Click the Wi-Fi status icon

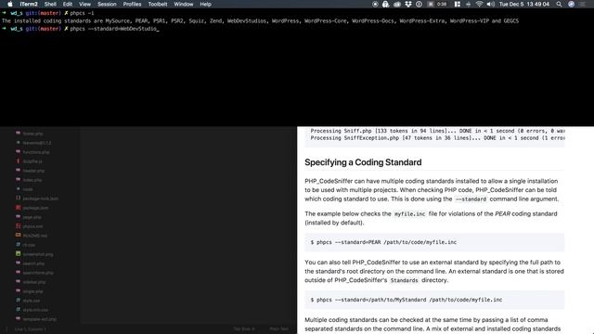tap(479, 4)
